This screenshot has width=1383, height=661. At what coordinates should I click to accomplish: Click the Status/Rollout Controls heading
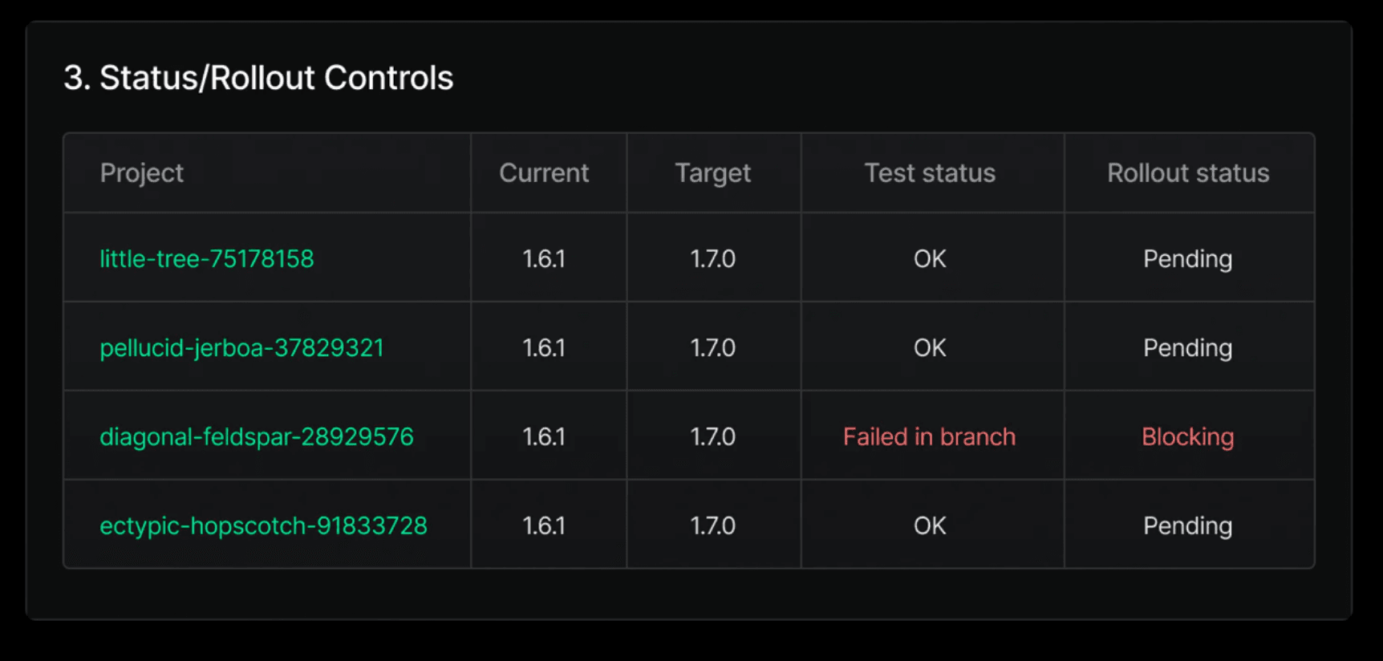pos(258,78)
